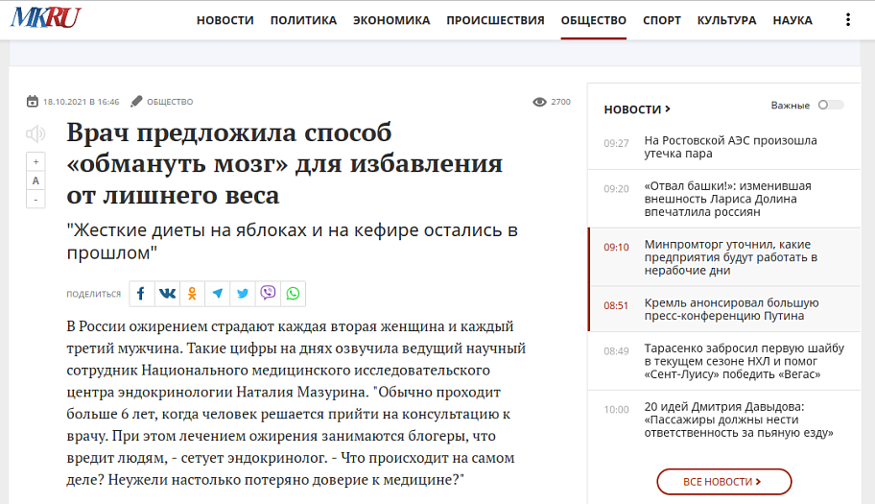Screen dimensions: 875x504
Task: Click the pencil category icon
Action: [136, 102]
